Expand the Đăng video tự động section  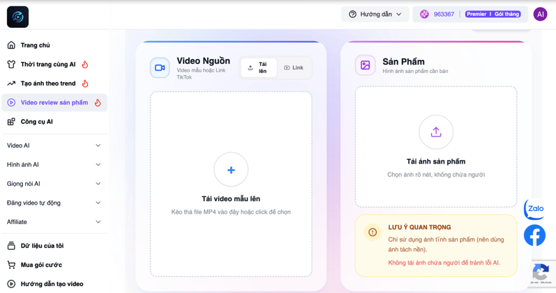click(54, 203)
